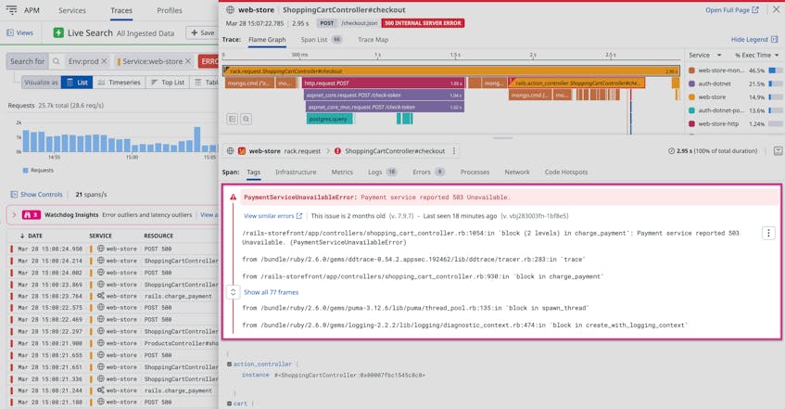Remove the Env:prod filter
Screen dimensions: 785x409
104,61
